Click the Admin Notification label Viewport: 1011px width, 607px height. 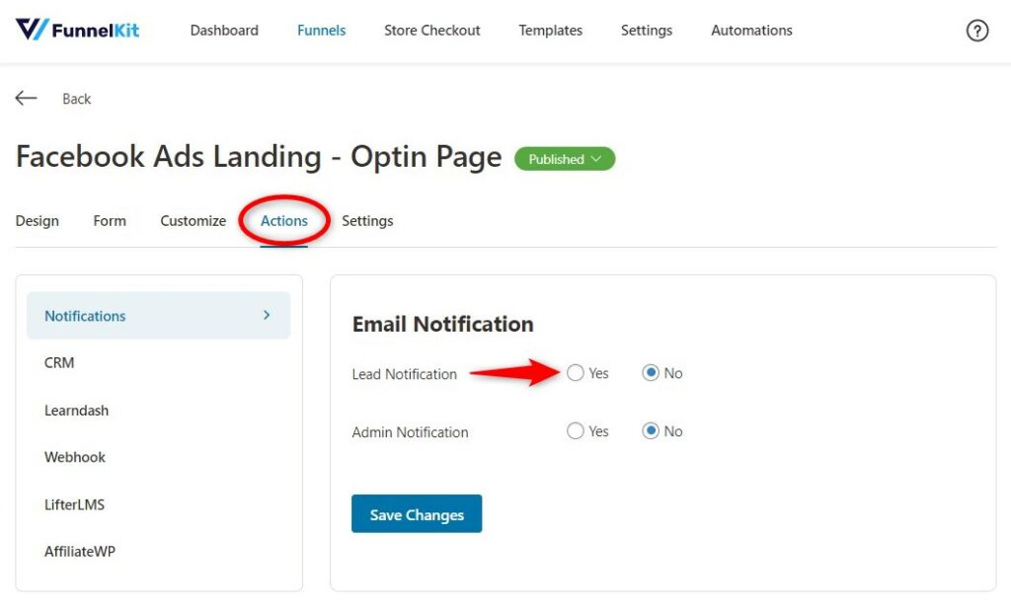410,431
